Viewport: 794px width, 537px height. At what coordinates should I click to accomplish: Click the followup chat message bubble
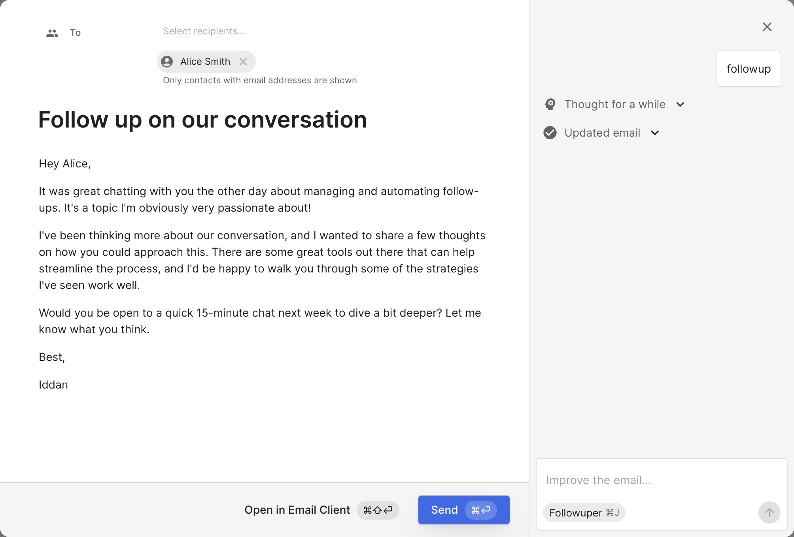749,69
